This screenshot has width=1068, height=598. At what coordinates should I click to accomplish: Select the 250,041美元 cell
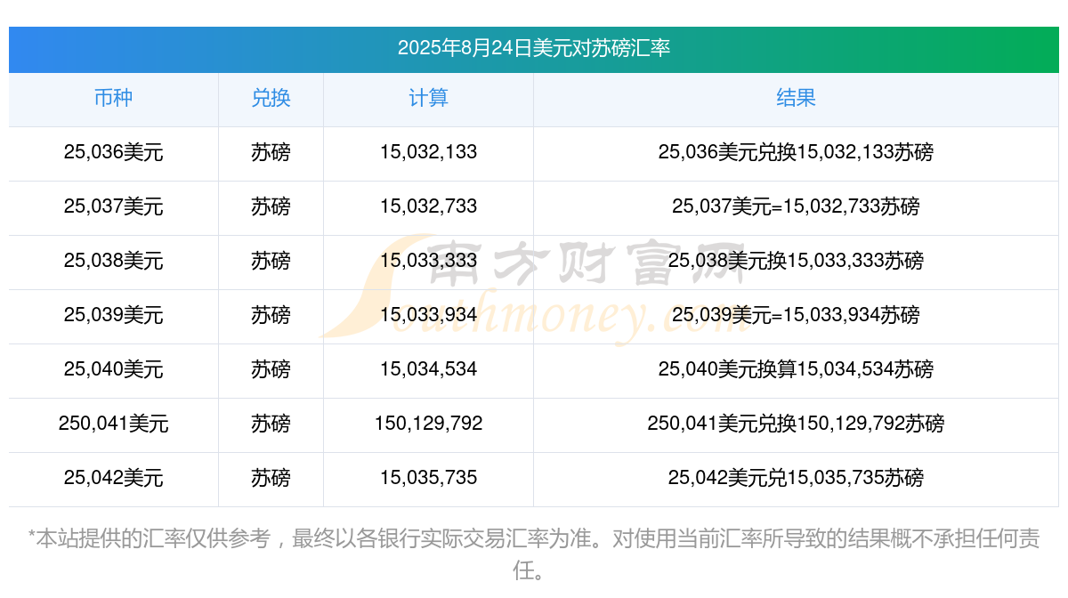coord(113,424)
